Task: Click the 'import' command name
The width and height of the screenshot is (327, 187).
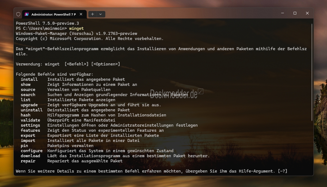Action: pyautogui.click(x=28, y=141)
